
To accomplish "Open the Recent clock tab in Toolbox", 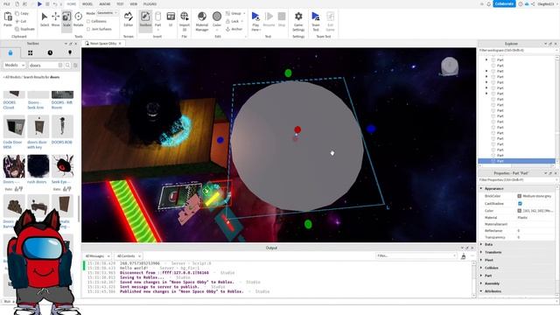I will [x=50, y=52].
